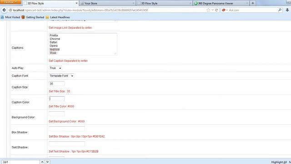
Task: Click the 'Opera' caption line
Action: pos(54,46)
